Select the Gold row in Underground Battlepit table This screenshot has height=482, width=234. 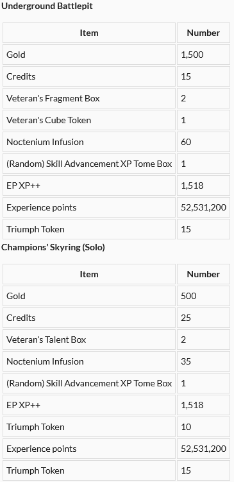tap(117, 55)
